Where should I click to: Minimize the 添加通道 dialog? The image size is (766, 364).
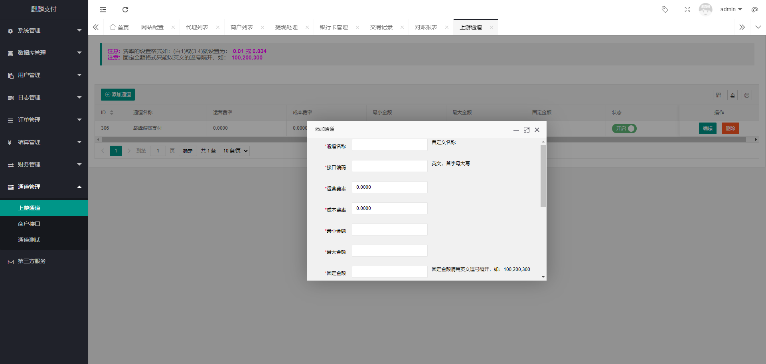516,129
